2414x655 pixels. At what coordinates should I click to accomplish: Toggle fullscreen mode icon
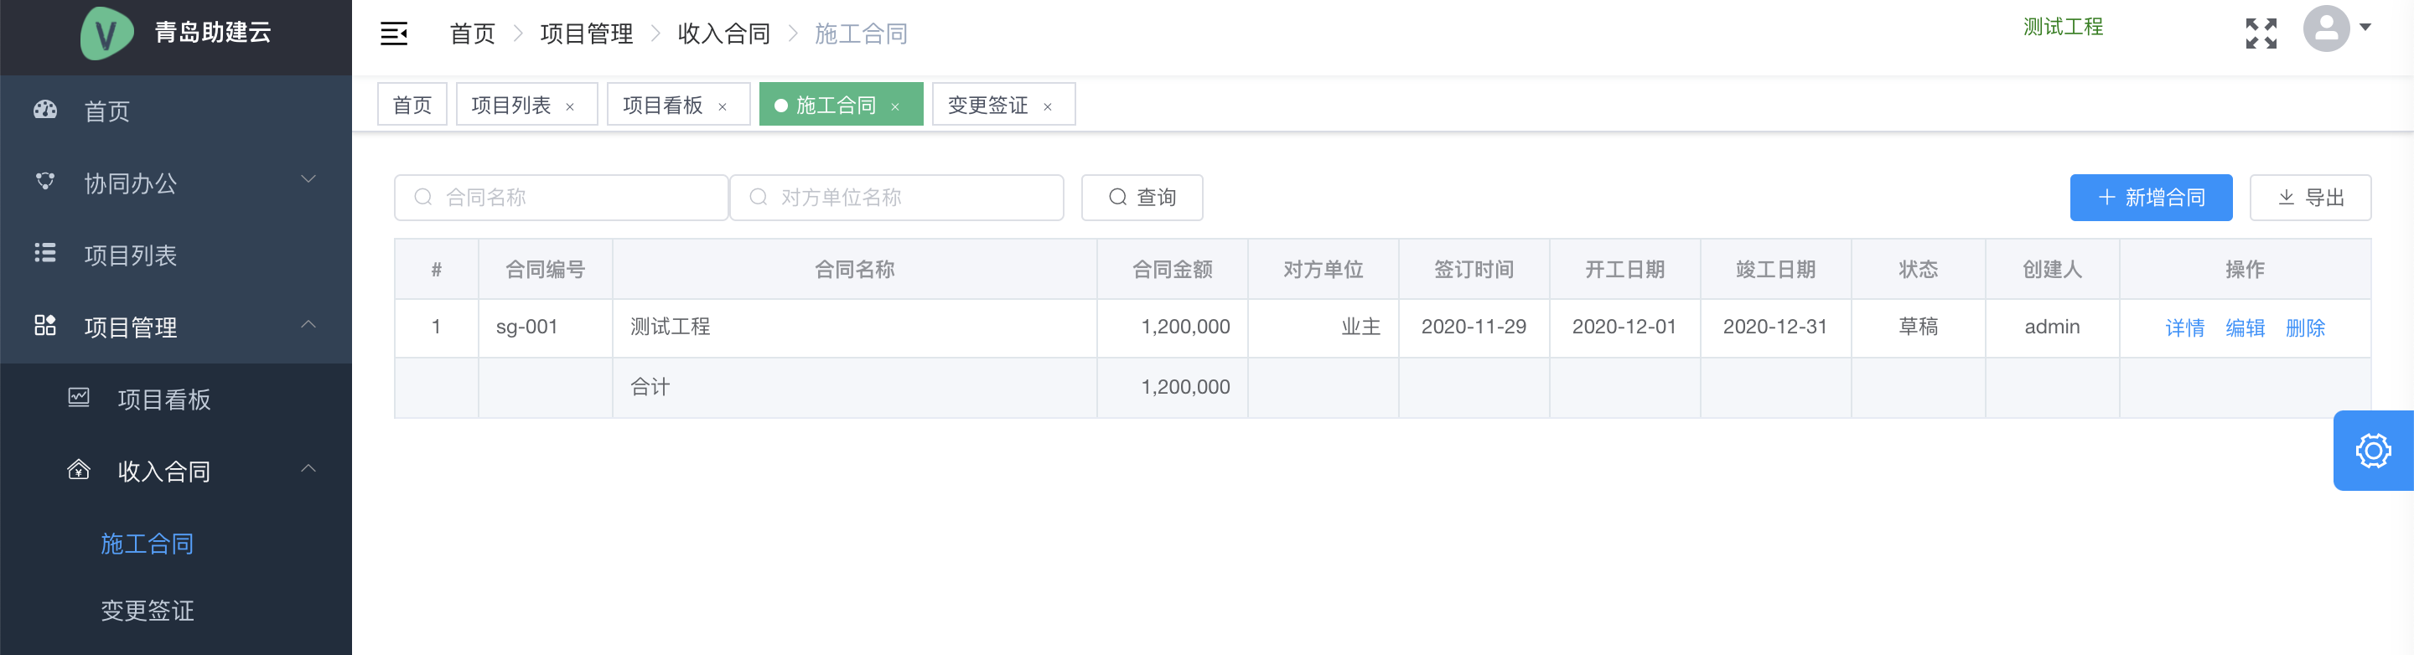pyautogui.click(x=2261, y=34)
